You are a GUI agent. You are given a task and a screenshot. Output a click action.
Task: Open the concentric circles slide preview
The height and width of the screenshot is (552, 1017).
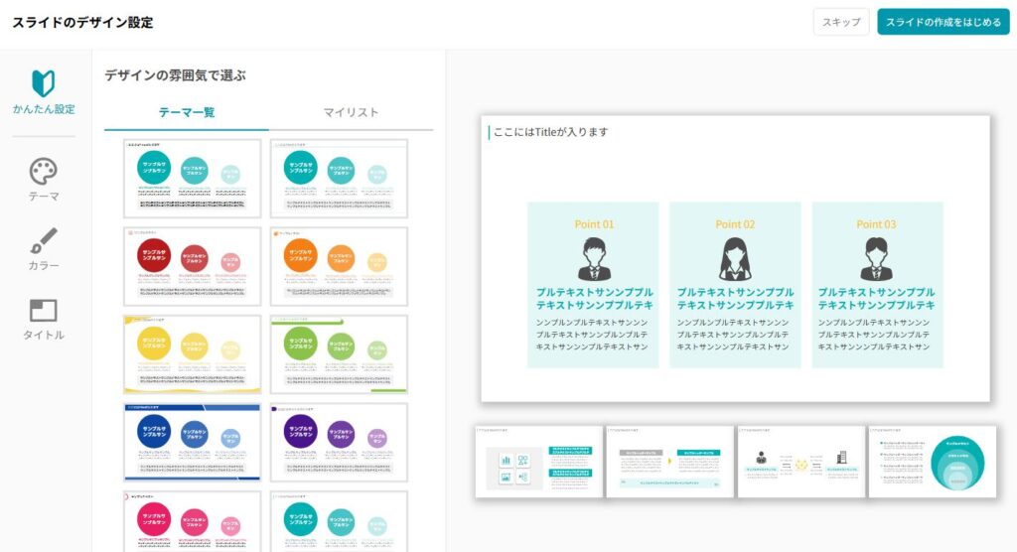(x=932, y=462)
